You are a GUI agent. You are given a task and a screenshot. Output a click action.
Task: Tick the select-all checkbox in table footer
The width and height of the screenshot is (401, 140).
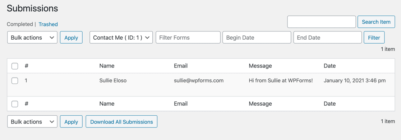coord(15,104)
